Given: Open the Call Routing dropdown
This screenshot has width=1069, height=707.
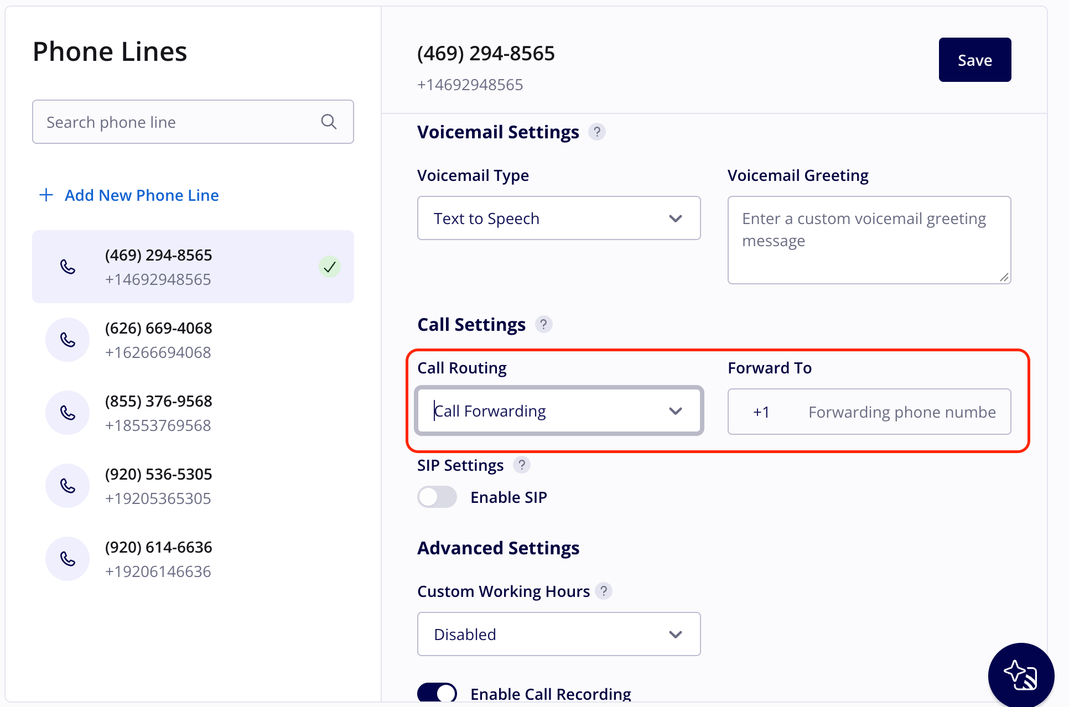Looking at the screenshot, I should point(559,410).
